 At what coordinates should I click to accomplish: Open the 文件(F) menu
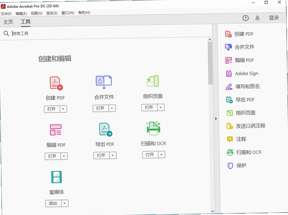6,14
